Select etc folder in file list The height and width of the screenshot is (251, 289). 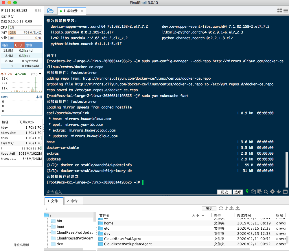[192, 228]
